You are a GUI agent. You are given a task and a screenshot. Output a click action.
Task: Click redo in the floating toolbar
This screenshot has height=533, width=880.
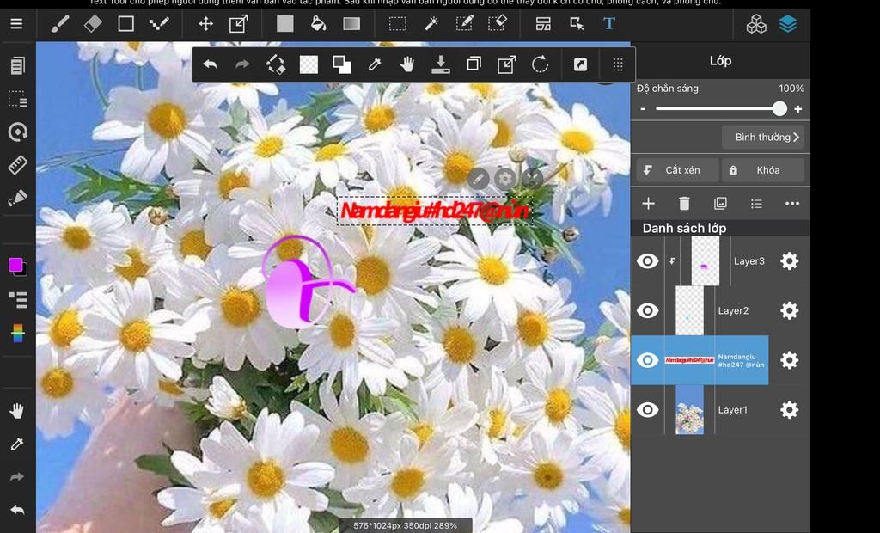pyautogui.click(x=242, y=64)
